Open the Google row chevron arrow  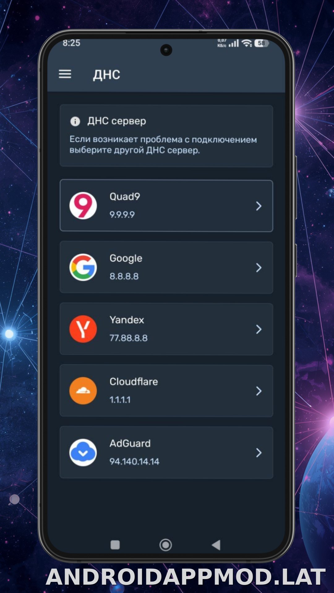259,268
